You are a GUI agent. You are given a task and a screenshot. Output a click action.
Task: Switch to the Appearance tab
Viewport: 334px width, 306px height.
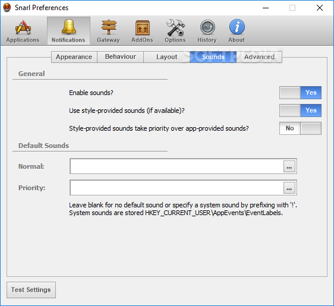click(x=74, y=57)
